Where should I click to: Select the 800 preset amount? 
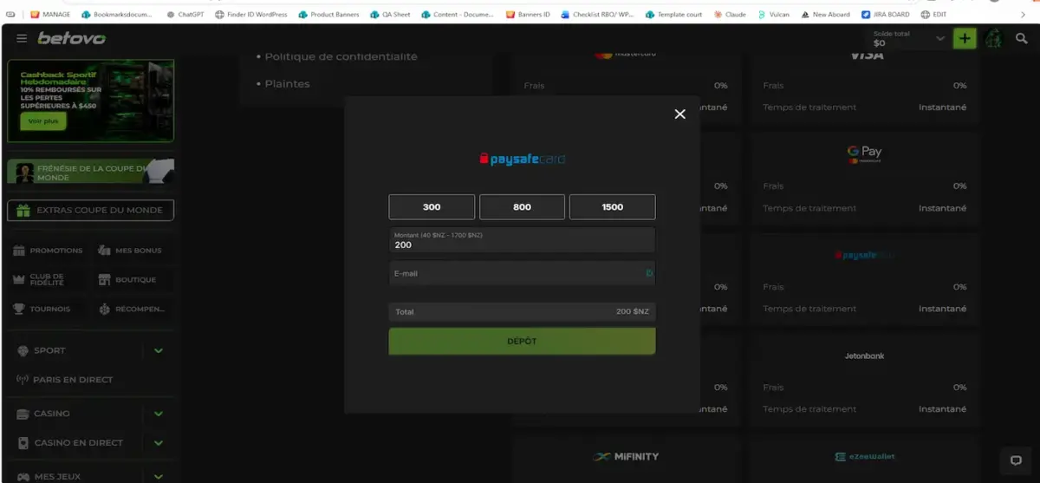522,206
